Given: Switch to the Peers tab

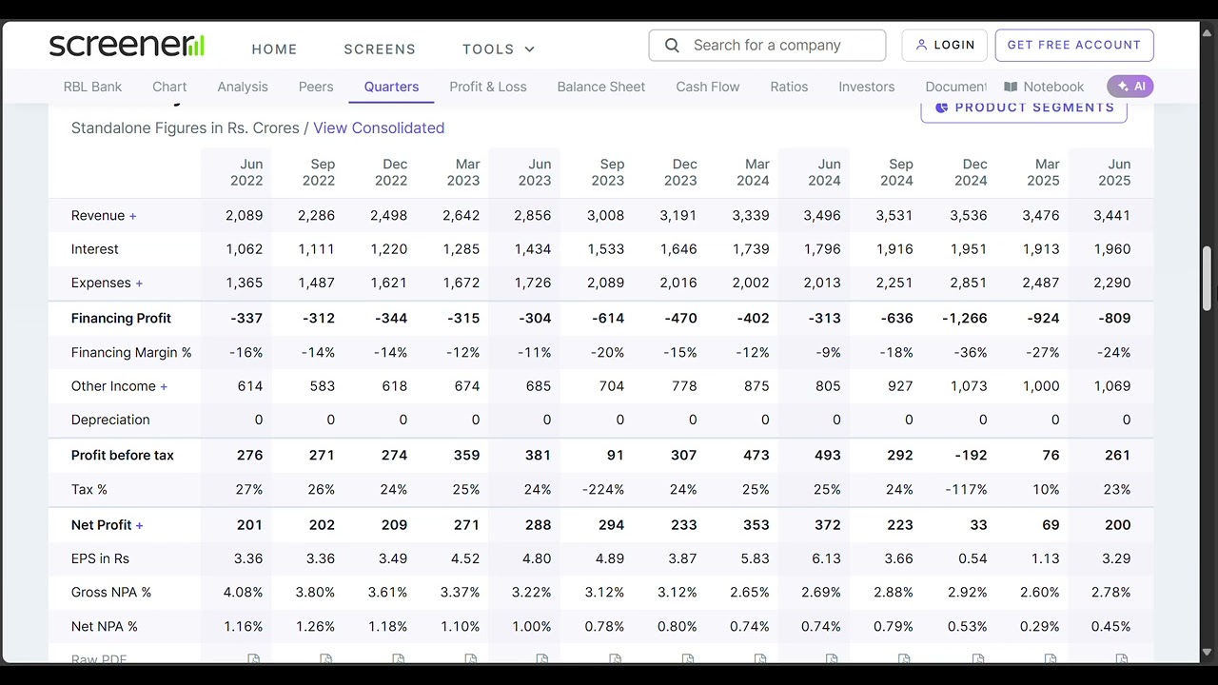Looking at the screenshot, I should tap(316, 87).
